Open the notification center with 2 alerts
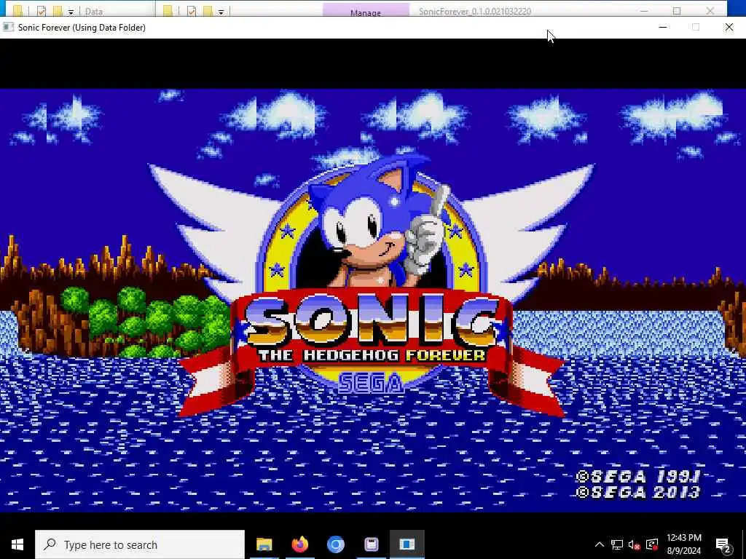Viewport: 746px width, 559px height. pos(723,545)
